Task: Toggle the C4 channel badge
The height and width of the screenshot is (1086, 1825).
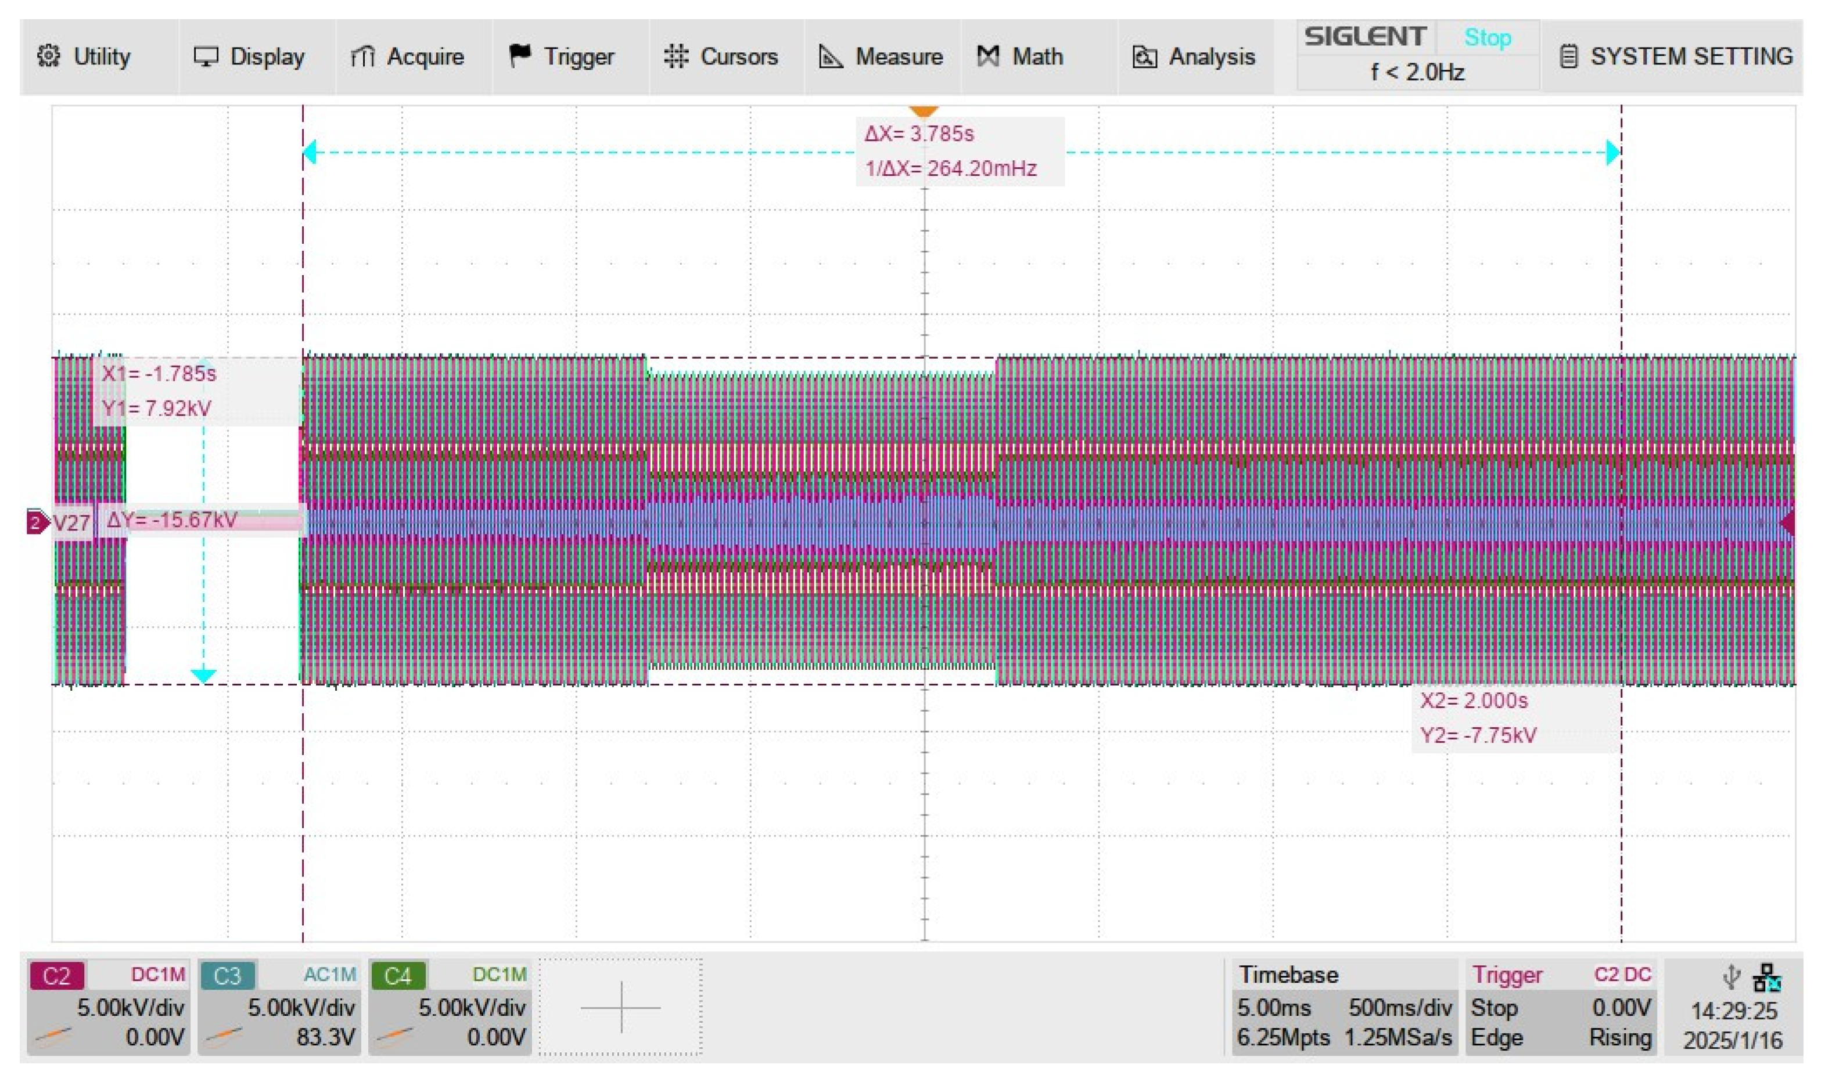Action: (398, 976)
